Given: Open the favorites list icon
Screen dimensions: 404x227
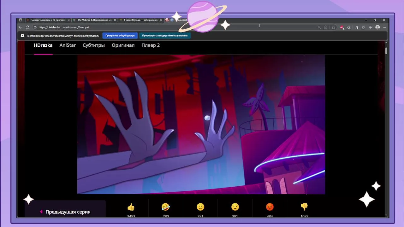Looking at the screenshot, I should (x=363, y=27).
